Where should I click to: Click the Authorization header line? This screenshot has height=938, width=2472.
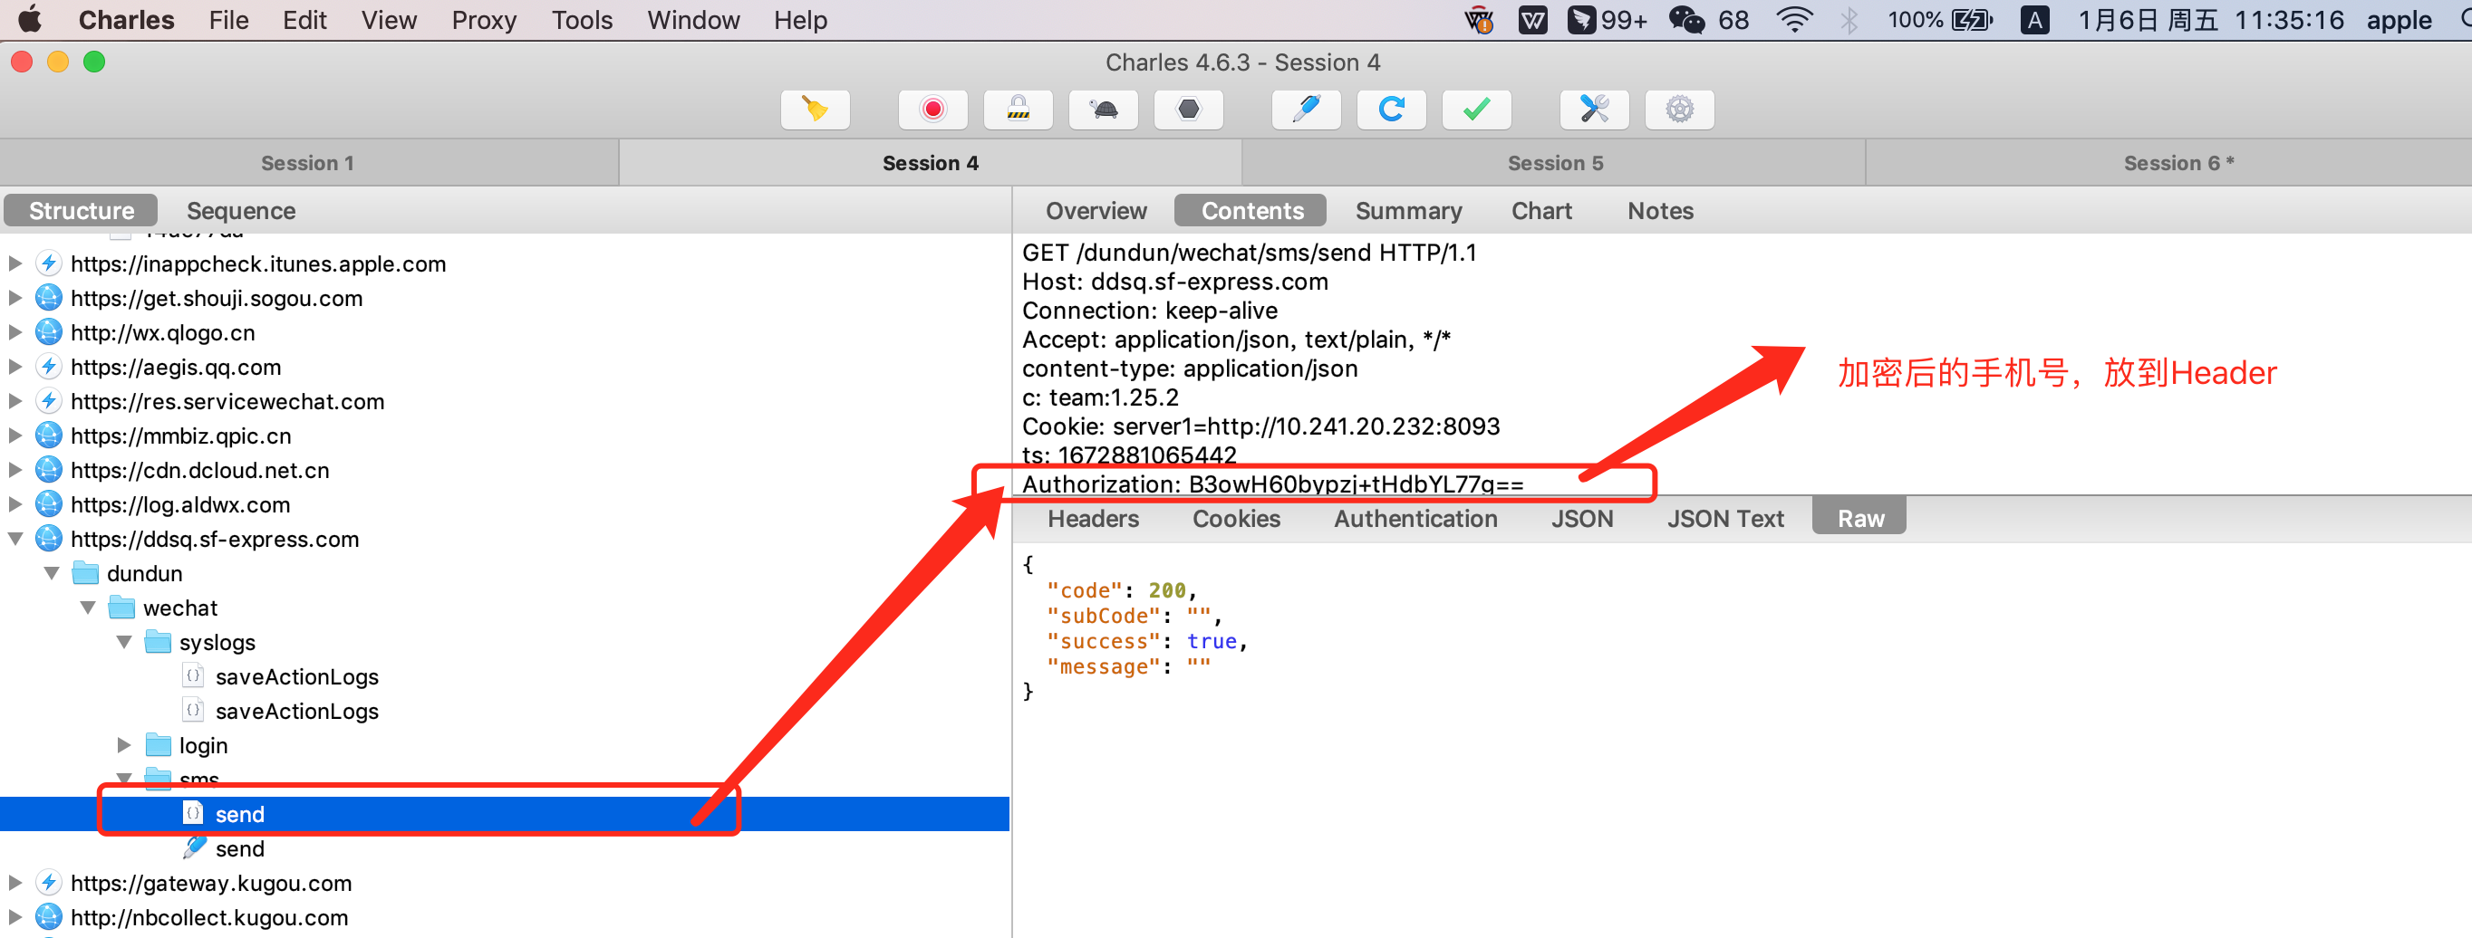coord(1272,483)
